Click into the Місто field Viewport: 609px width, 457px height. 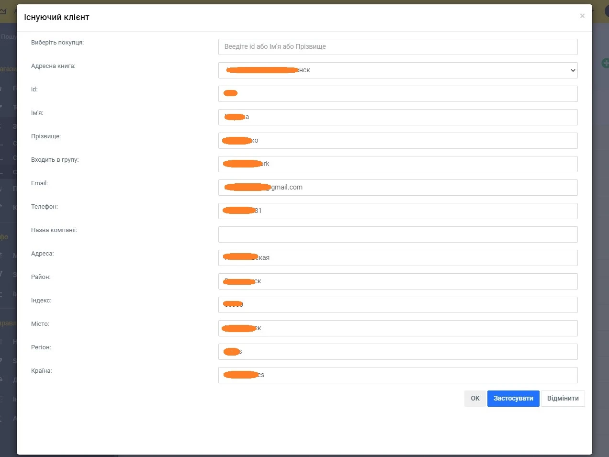397,328
